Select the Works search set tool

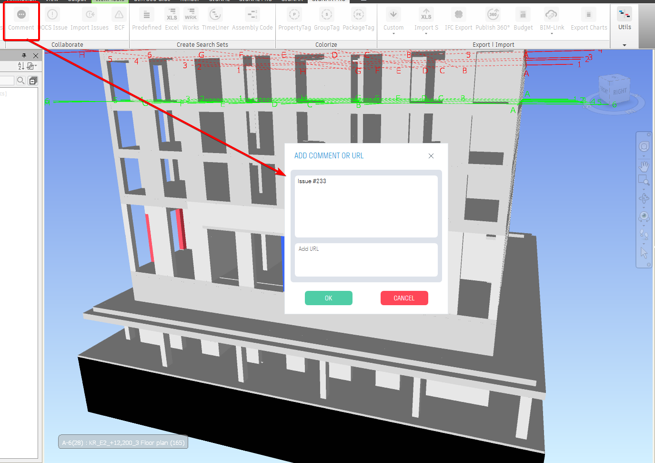coord(191,20)
